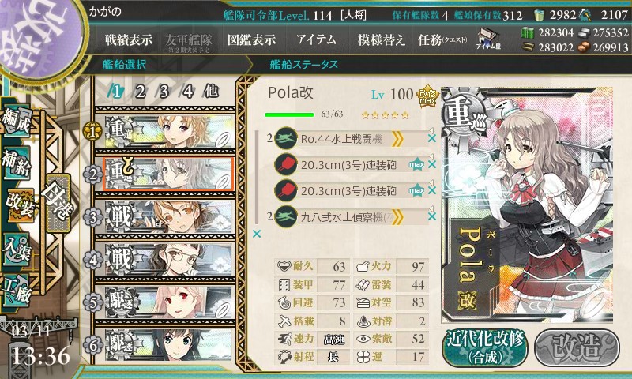Image resolution: width=632 pixels, height=379 pixels.
Task: Open the 図鑑表示 encyclopedia menu
Action: click(251, 39)
